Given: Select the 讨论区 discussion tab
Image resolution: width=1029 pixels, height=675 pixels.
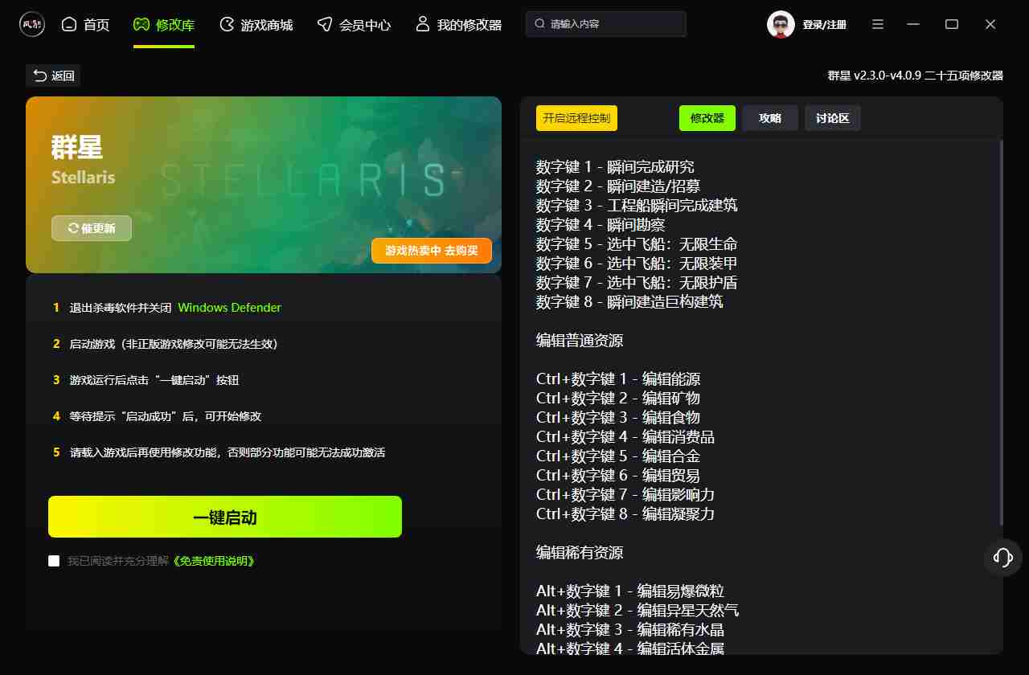Looking at the screenshot, I should (x=833, y=118).
